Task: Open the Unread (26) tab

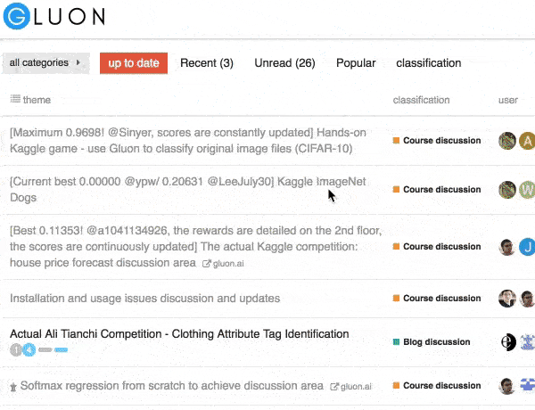Action: coord(284,63)
